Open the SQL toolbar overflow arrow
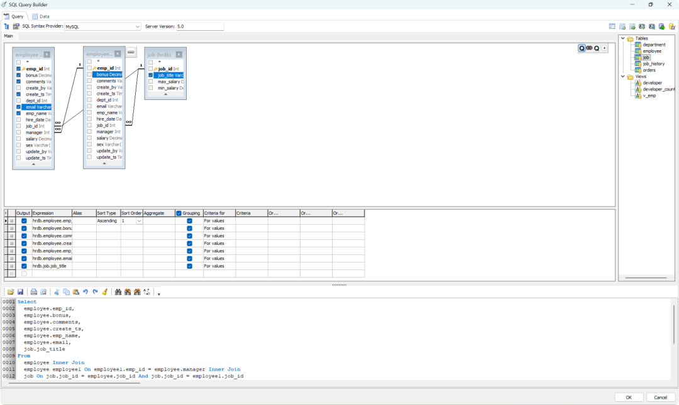 click(x=159, y=293)
